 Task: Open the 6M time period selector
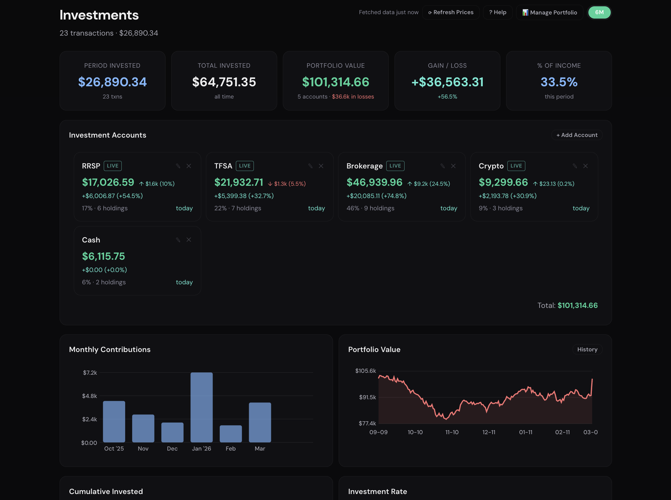point(599,13)
